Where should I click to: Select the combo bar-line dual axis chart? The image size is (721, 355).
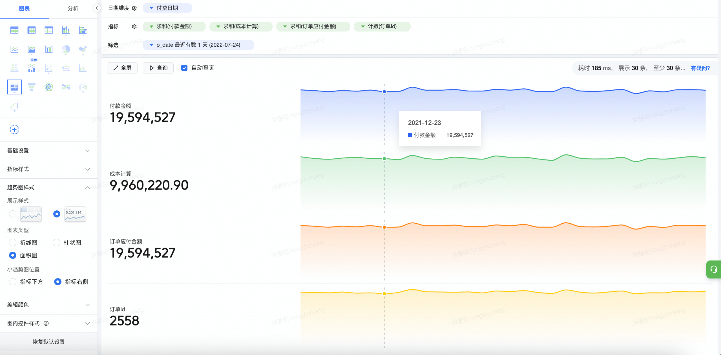(x=49, y=50)
